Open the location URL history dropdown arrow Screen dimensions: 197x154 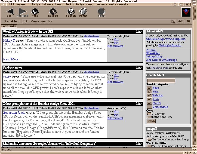(174, 21)
